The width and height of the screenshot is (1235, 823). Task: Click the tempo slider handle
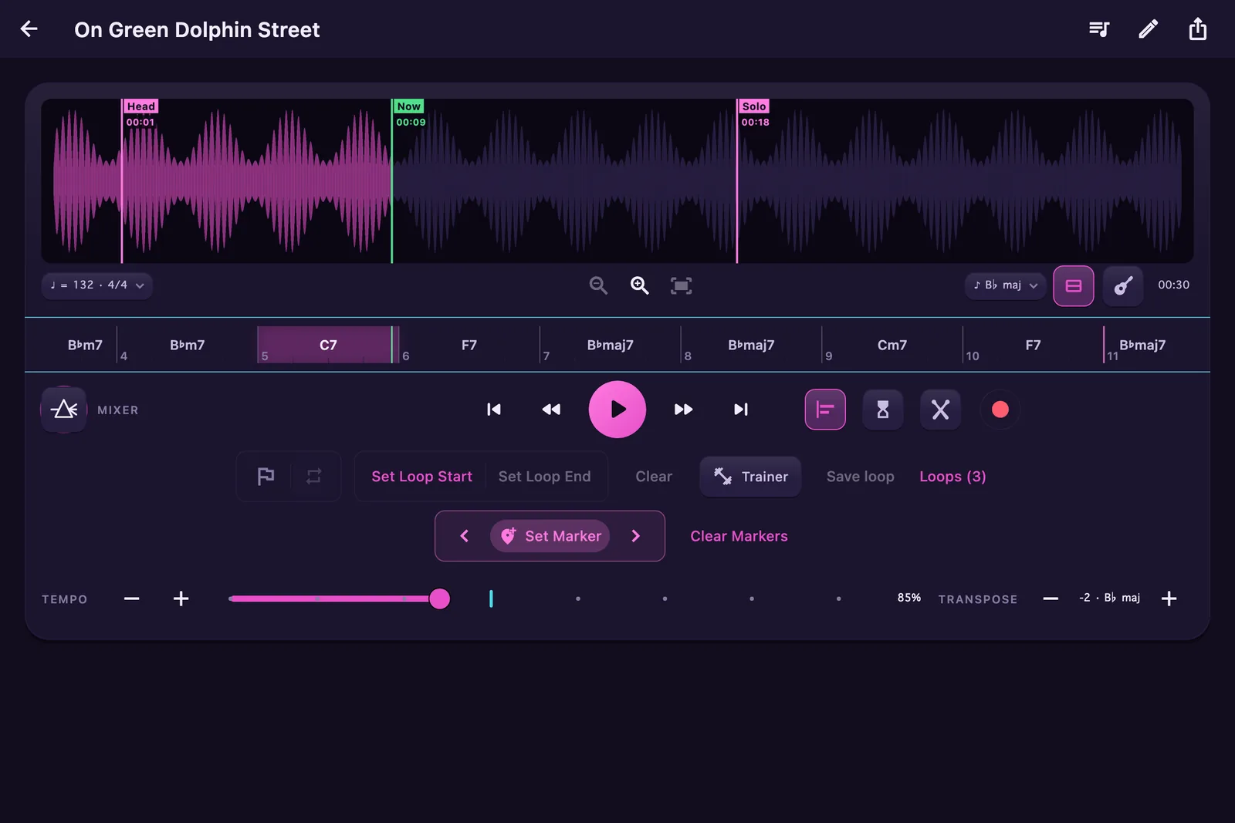click(439, 599)
